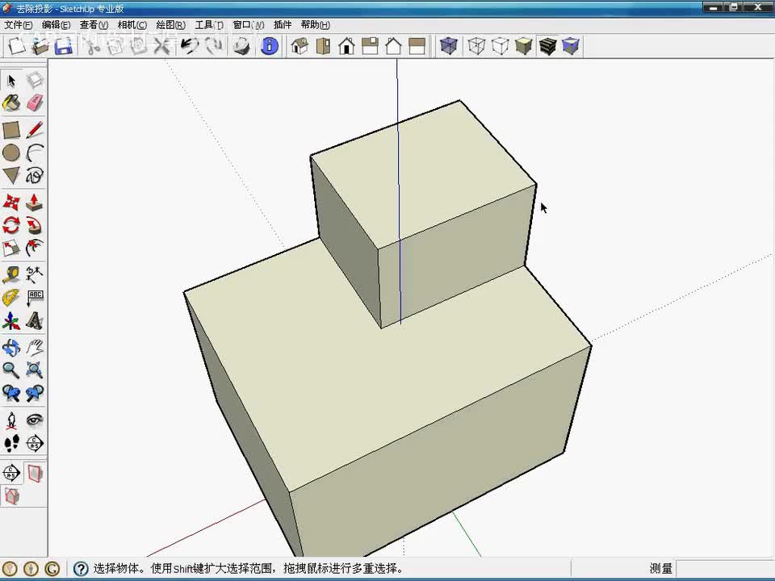The image size is (775, 581).
Task: Open the 相机(C) menu
Action: pos(132,25)
